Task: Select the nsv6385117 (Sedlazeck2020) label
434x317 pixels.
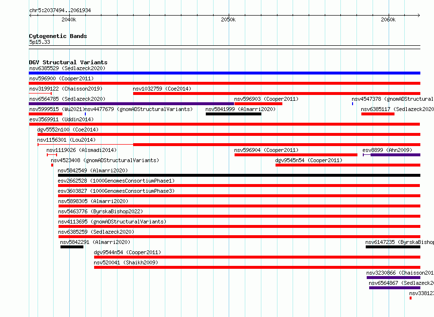Action: point(397,109)
